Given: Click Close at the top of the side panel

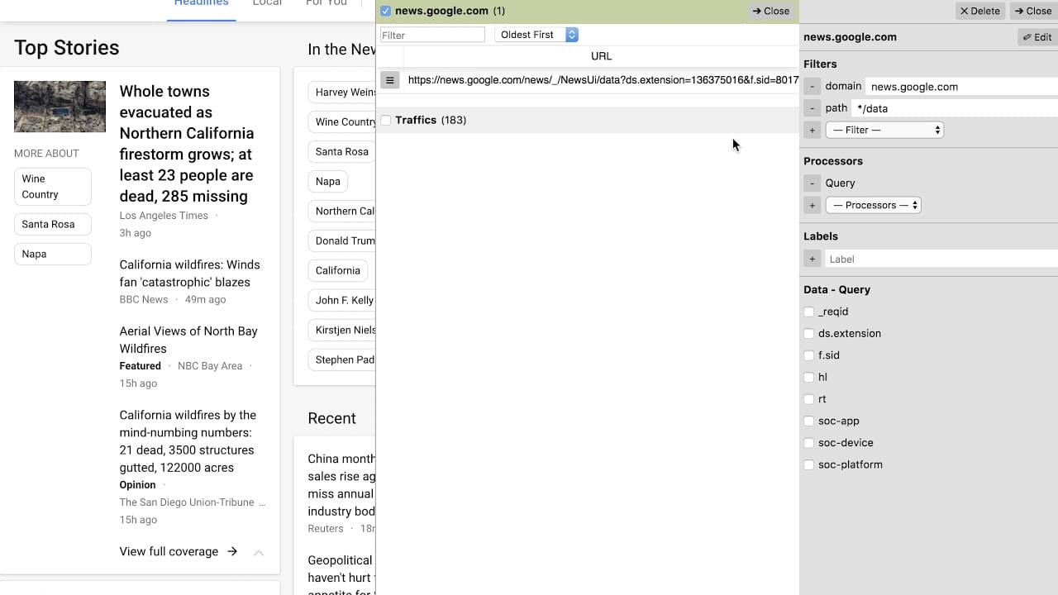Looking at the screenshot, I should point(1033,11).
